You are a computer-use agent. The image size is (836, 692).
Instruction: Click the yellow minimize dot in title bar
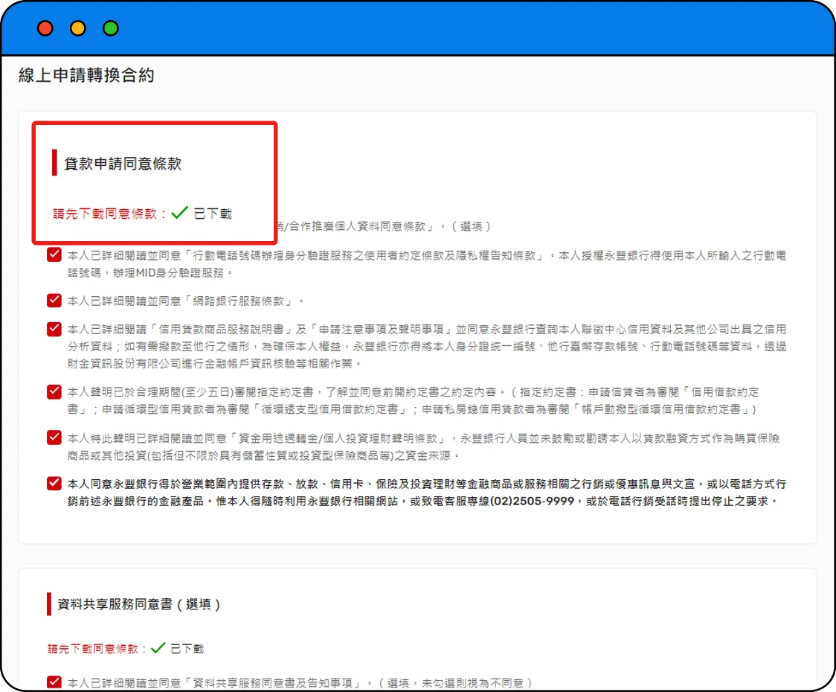point(78,28)
